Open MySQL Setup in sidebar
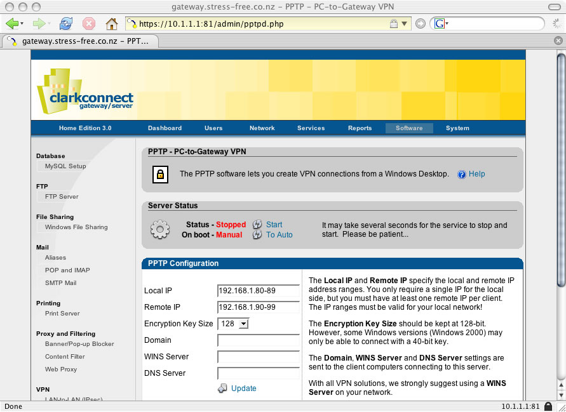The height and width of the screenshot is (412, 566). tap(65, 166)
